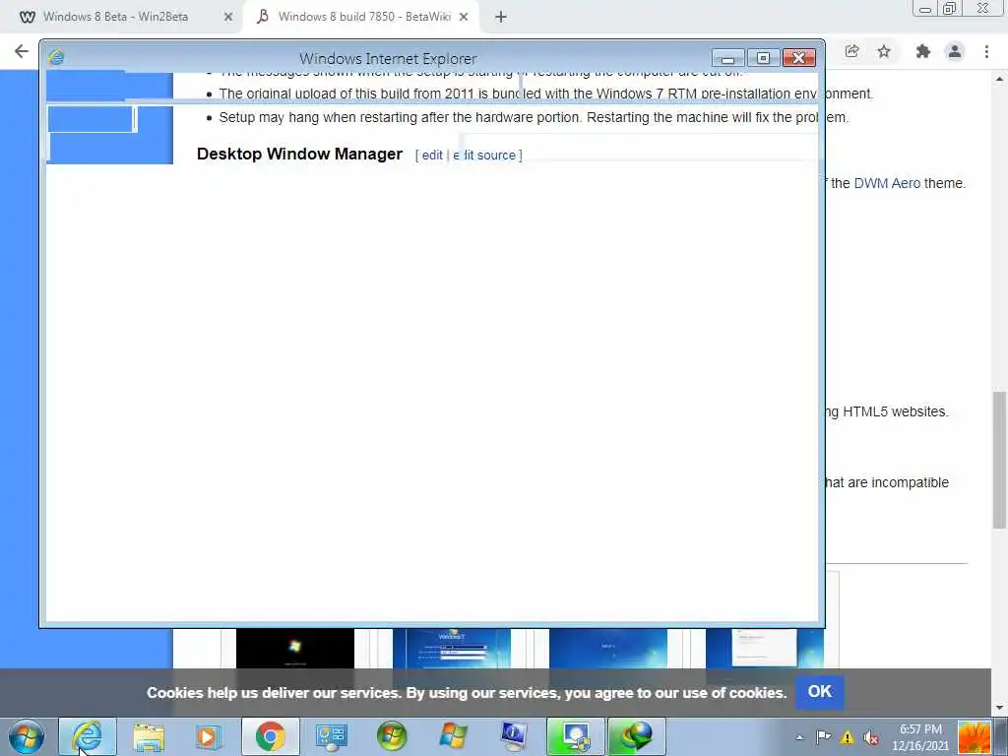Viewport: 1008px width, 756px height.
Task: Click the orange flower icon beside the clock
Action: (974, 737)
